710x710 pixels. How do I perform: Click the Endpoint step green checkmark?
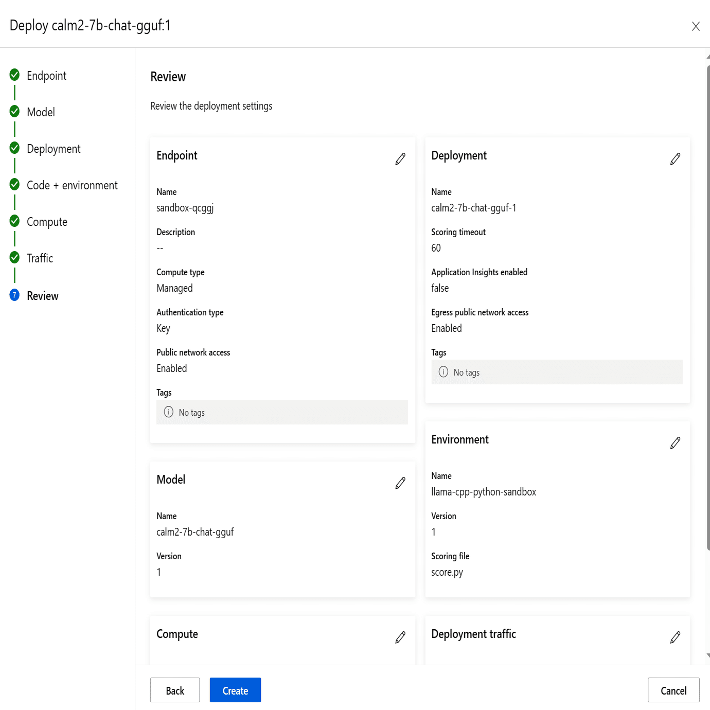[x=14, y=75]
